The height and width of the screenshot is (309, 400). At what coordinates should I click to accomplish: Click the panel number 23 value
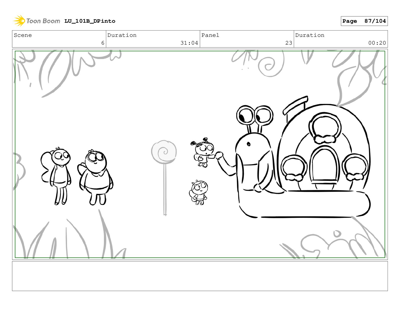tap(288, 43)
